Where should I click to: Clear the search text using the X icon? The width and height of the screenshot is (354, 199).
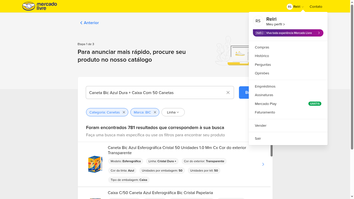[x=228, y=93]
